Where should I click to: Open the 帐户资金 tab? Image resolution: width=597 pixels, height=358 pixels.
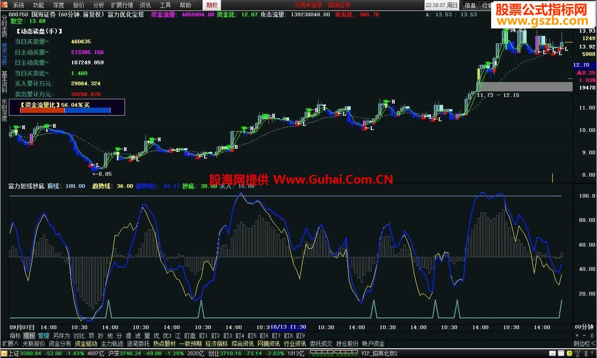click(x=373, y=344)
